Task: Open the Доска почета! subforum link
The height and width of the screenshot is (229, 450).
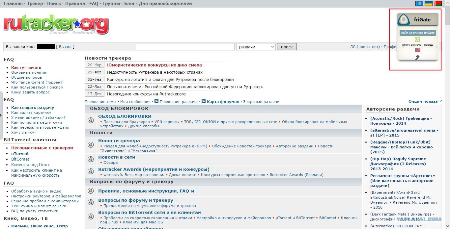Action: [182, 175]
